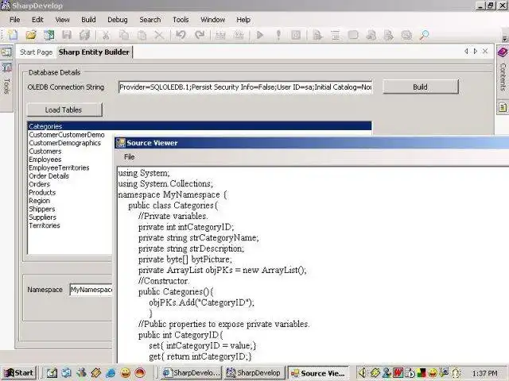
Task: Select Shippers in the table list
Action: (x=42, y=209)
